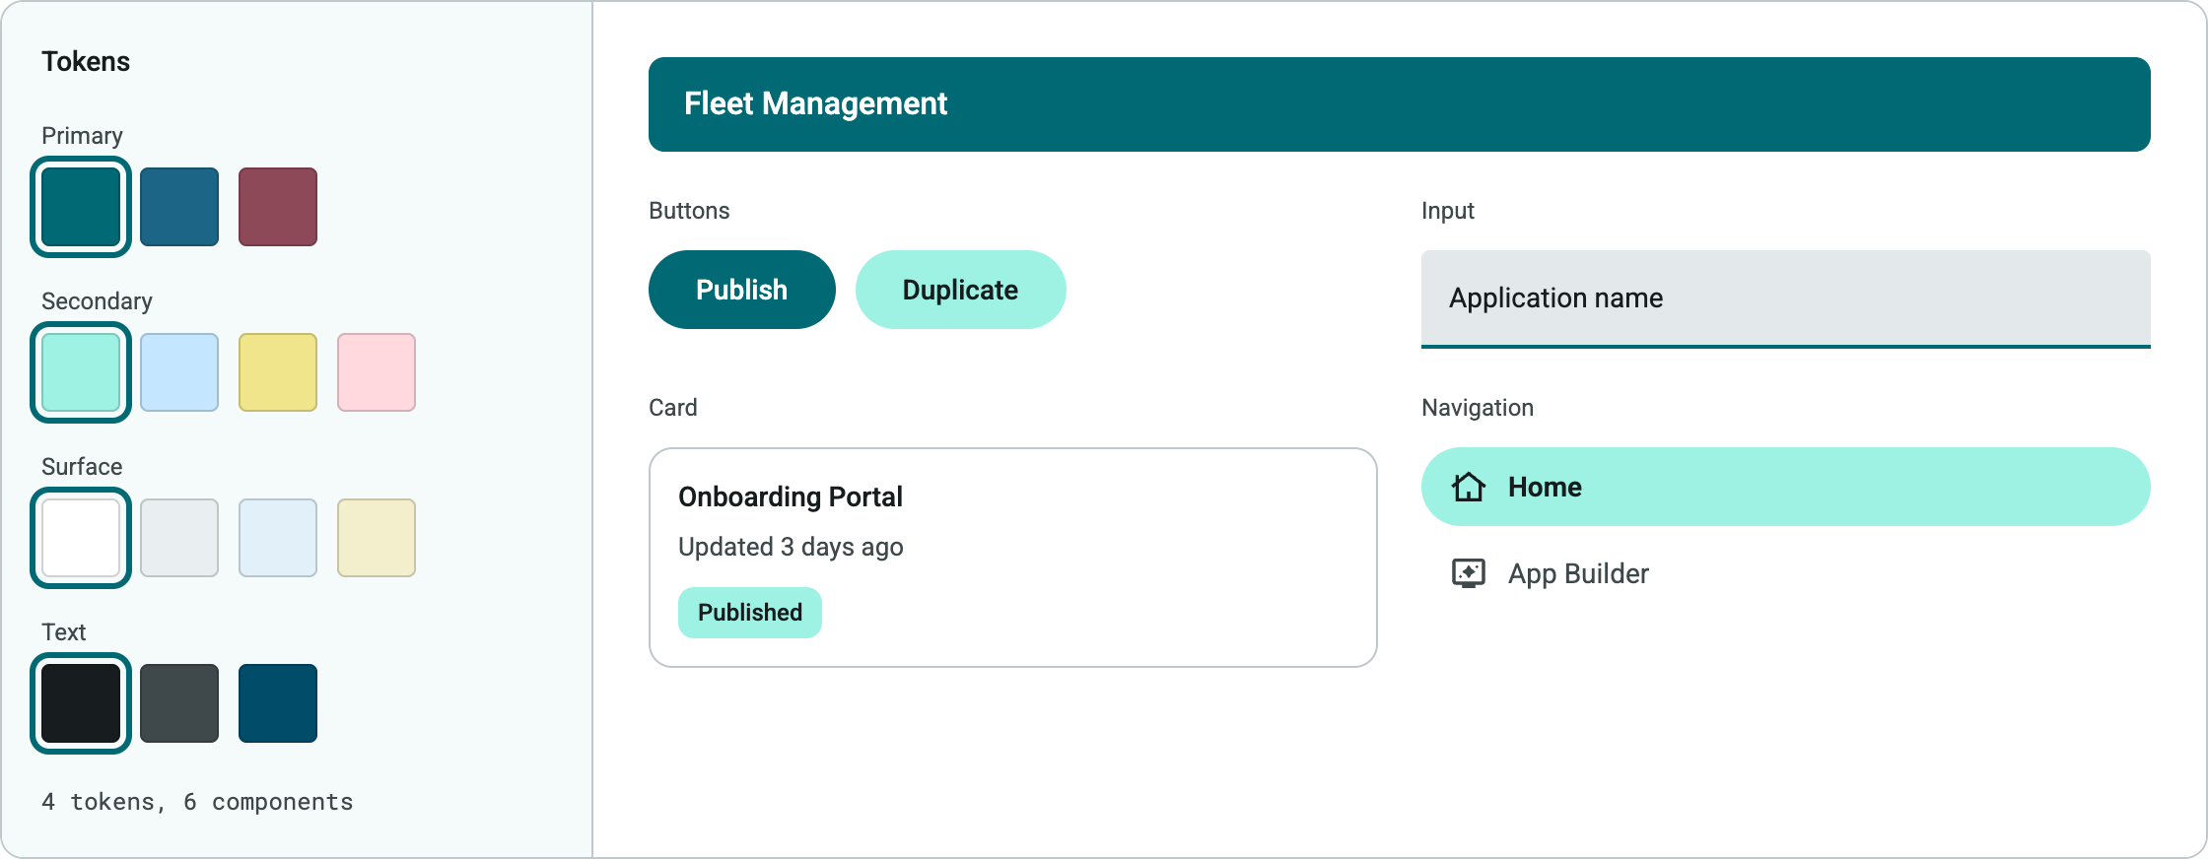
Task: Select the near-black Text color swatch
Action: 81,703
